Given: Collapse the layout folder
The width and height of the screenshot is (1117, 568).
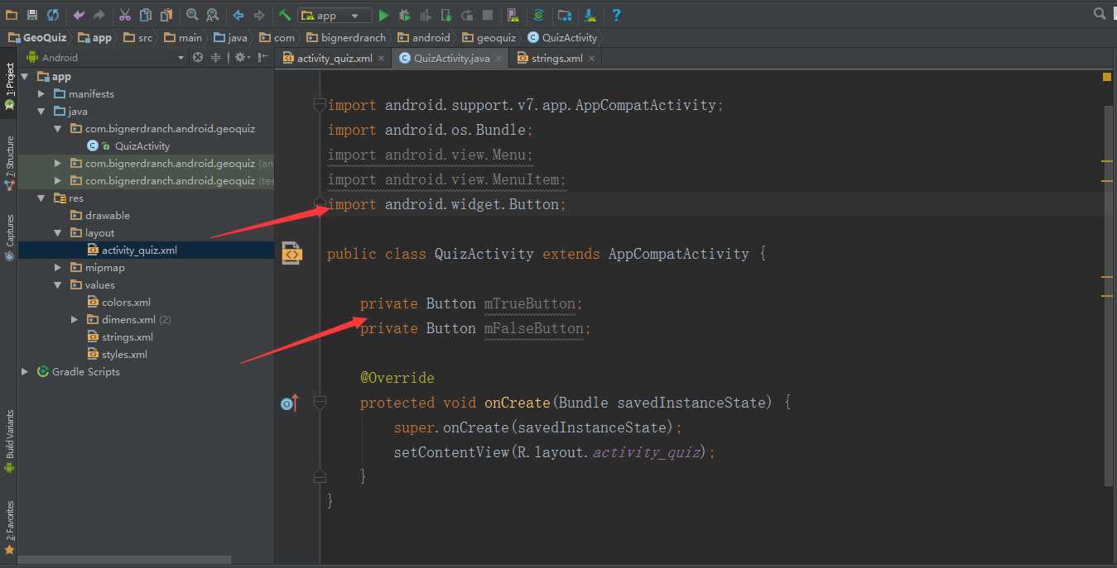Looking at the screenshot, I should pyautogui.click(x=58, y=233).
